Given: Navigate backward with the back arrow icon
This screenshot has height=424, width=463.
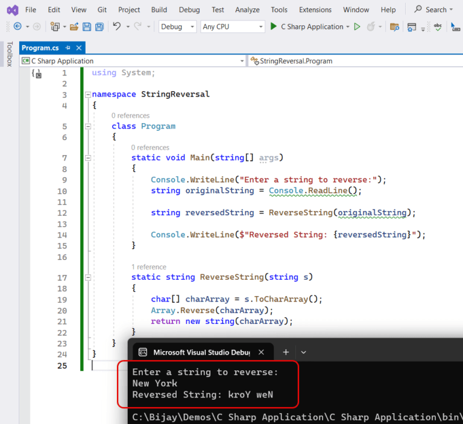Looking at the screenshot, I should click(17, 27).
